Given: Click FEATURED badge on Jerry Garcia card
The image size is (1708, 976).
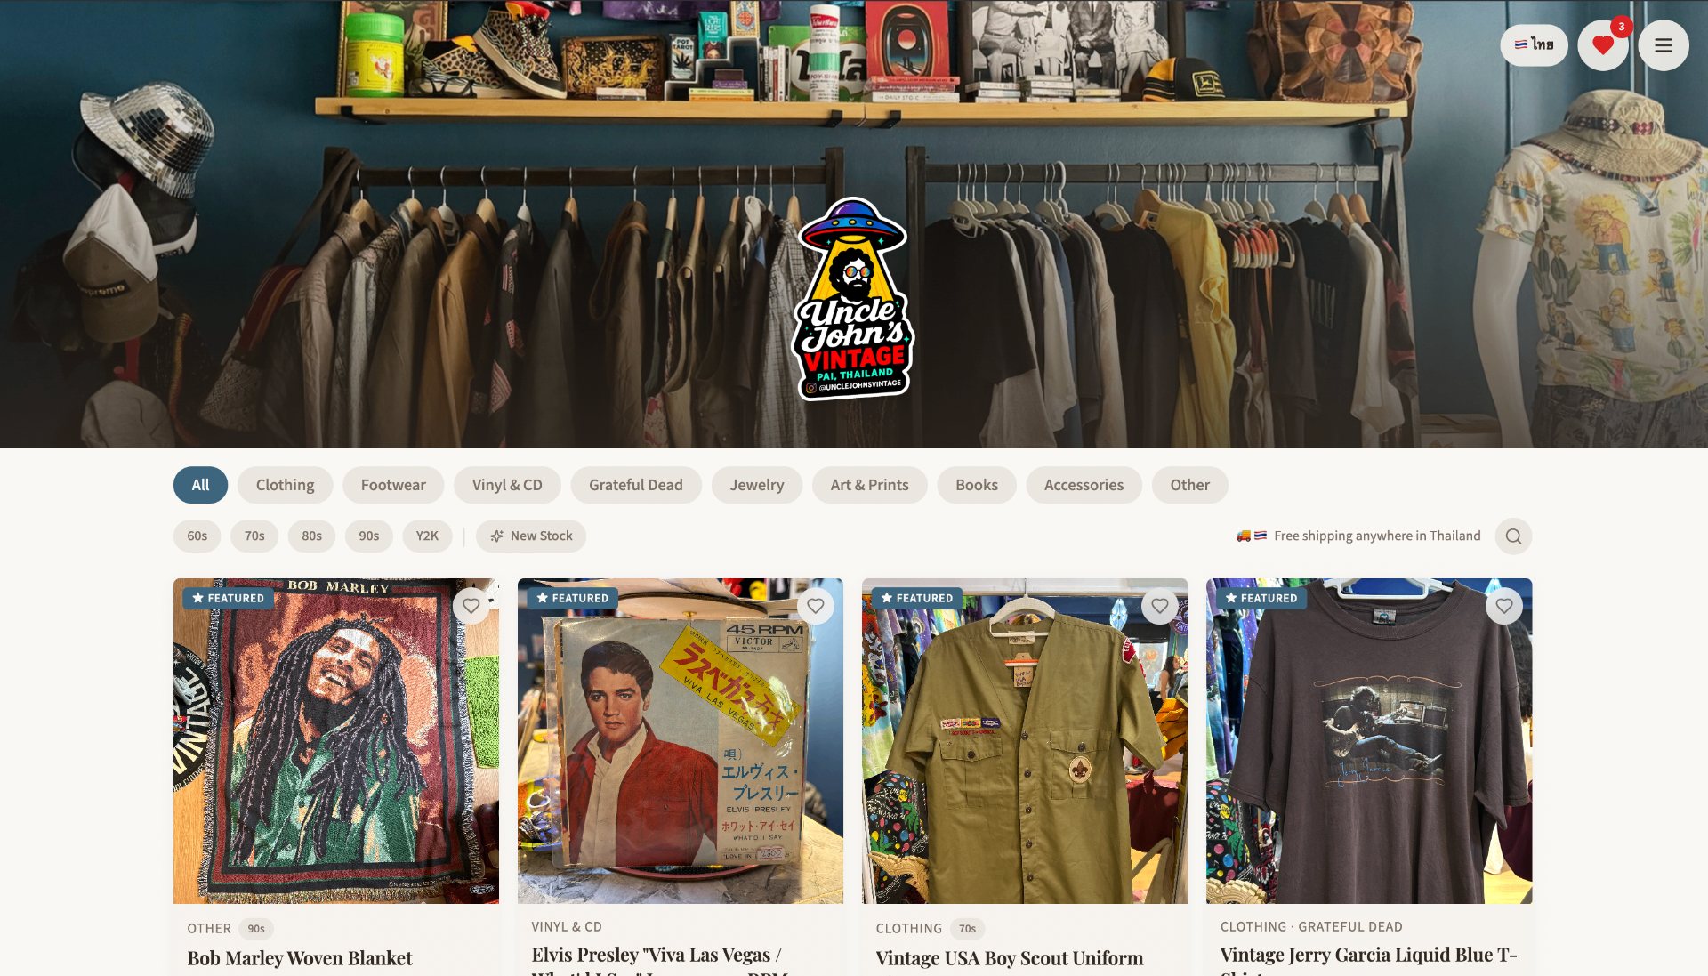Looking at the screenshot, I should coord(1261,598).
